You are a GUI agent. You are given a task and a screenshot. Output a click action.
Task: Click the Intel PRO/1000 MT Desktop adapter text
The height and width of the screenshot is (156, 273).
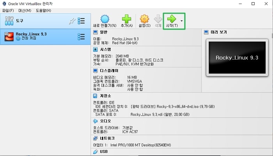click(140, 145)
